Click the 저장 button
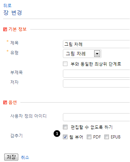130x162 pixels. click(x=11, y=157)
